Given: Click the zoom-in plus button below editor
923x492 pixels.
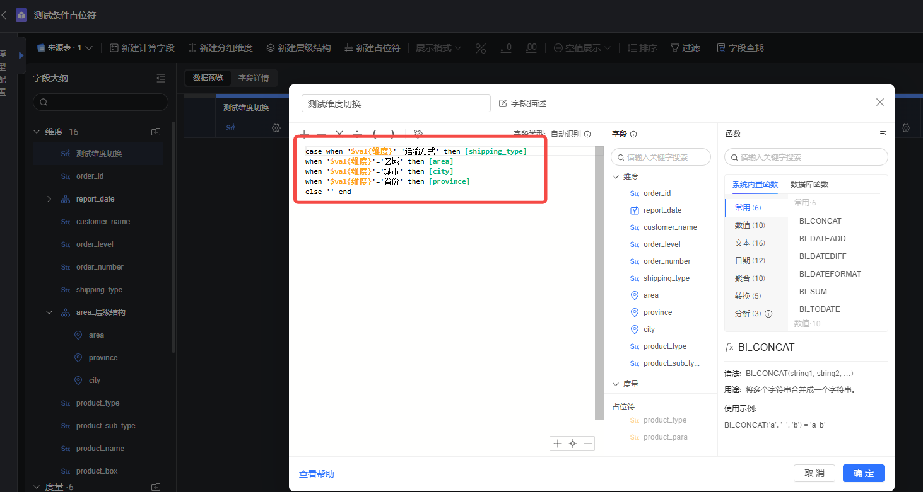Looking at the screenshot, I should click(x=557, y=443).
